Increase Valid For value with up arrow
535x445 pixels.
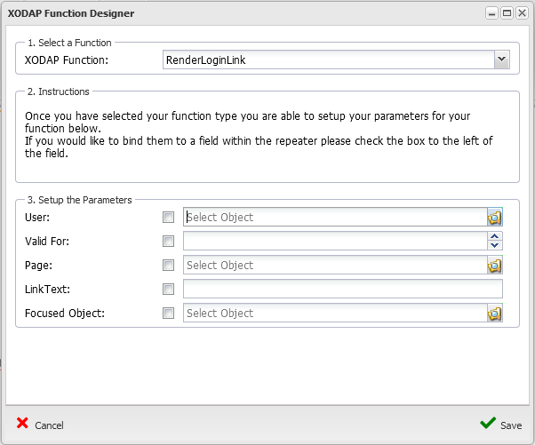[x=495, y=236]
